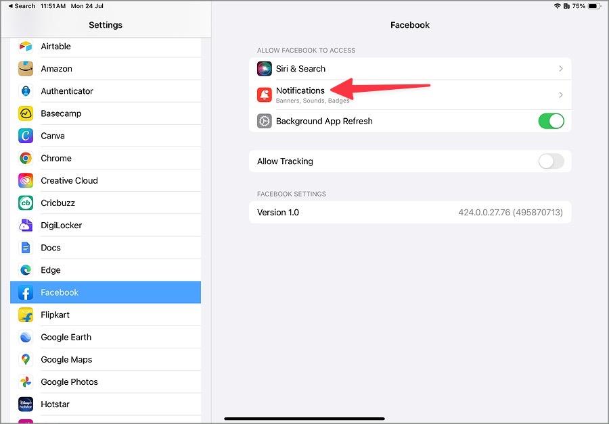Open Notifications via its chevron

coord(561,95)
